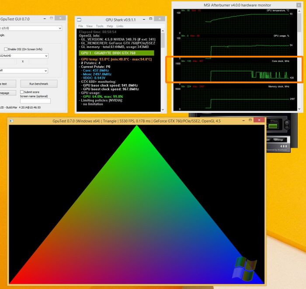
Task: Click the no limitation text
Action: pyautogui.click(x=93, y=104)
